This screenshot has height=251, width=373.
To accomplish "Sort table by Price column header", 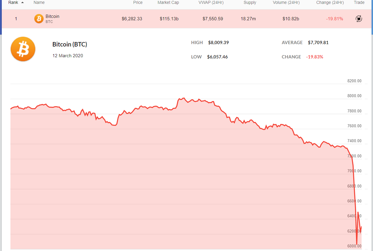I will [x=138, y=2].
